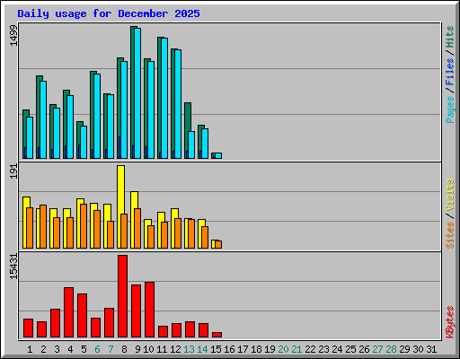Image resolution: width=460 pixels, height=359 pixels.
Task: Select the red KBytes bar for day 1
Action: coord(28,328)
